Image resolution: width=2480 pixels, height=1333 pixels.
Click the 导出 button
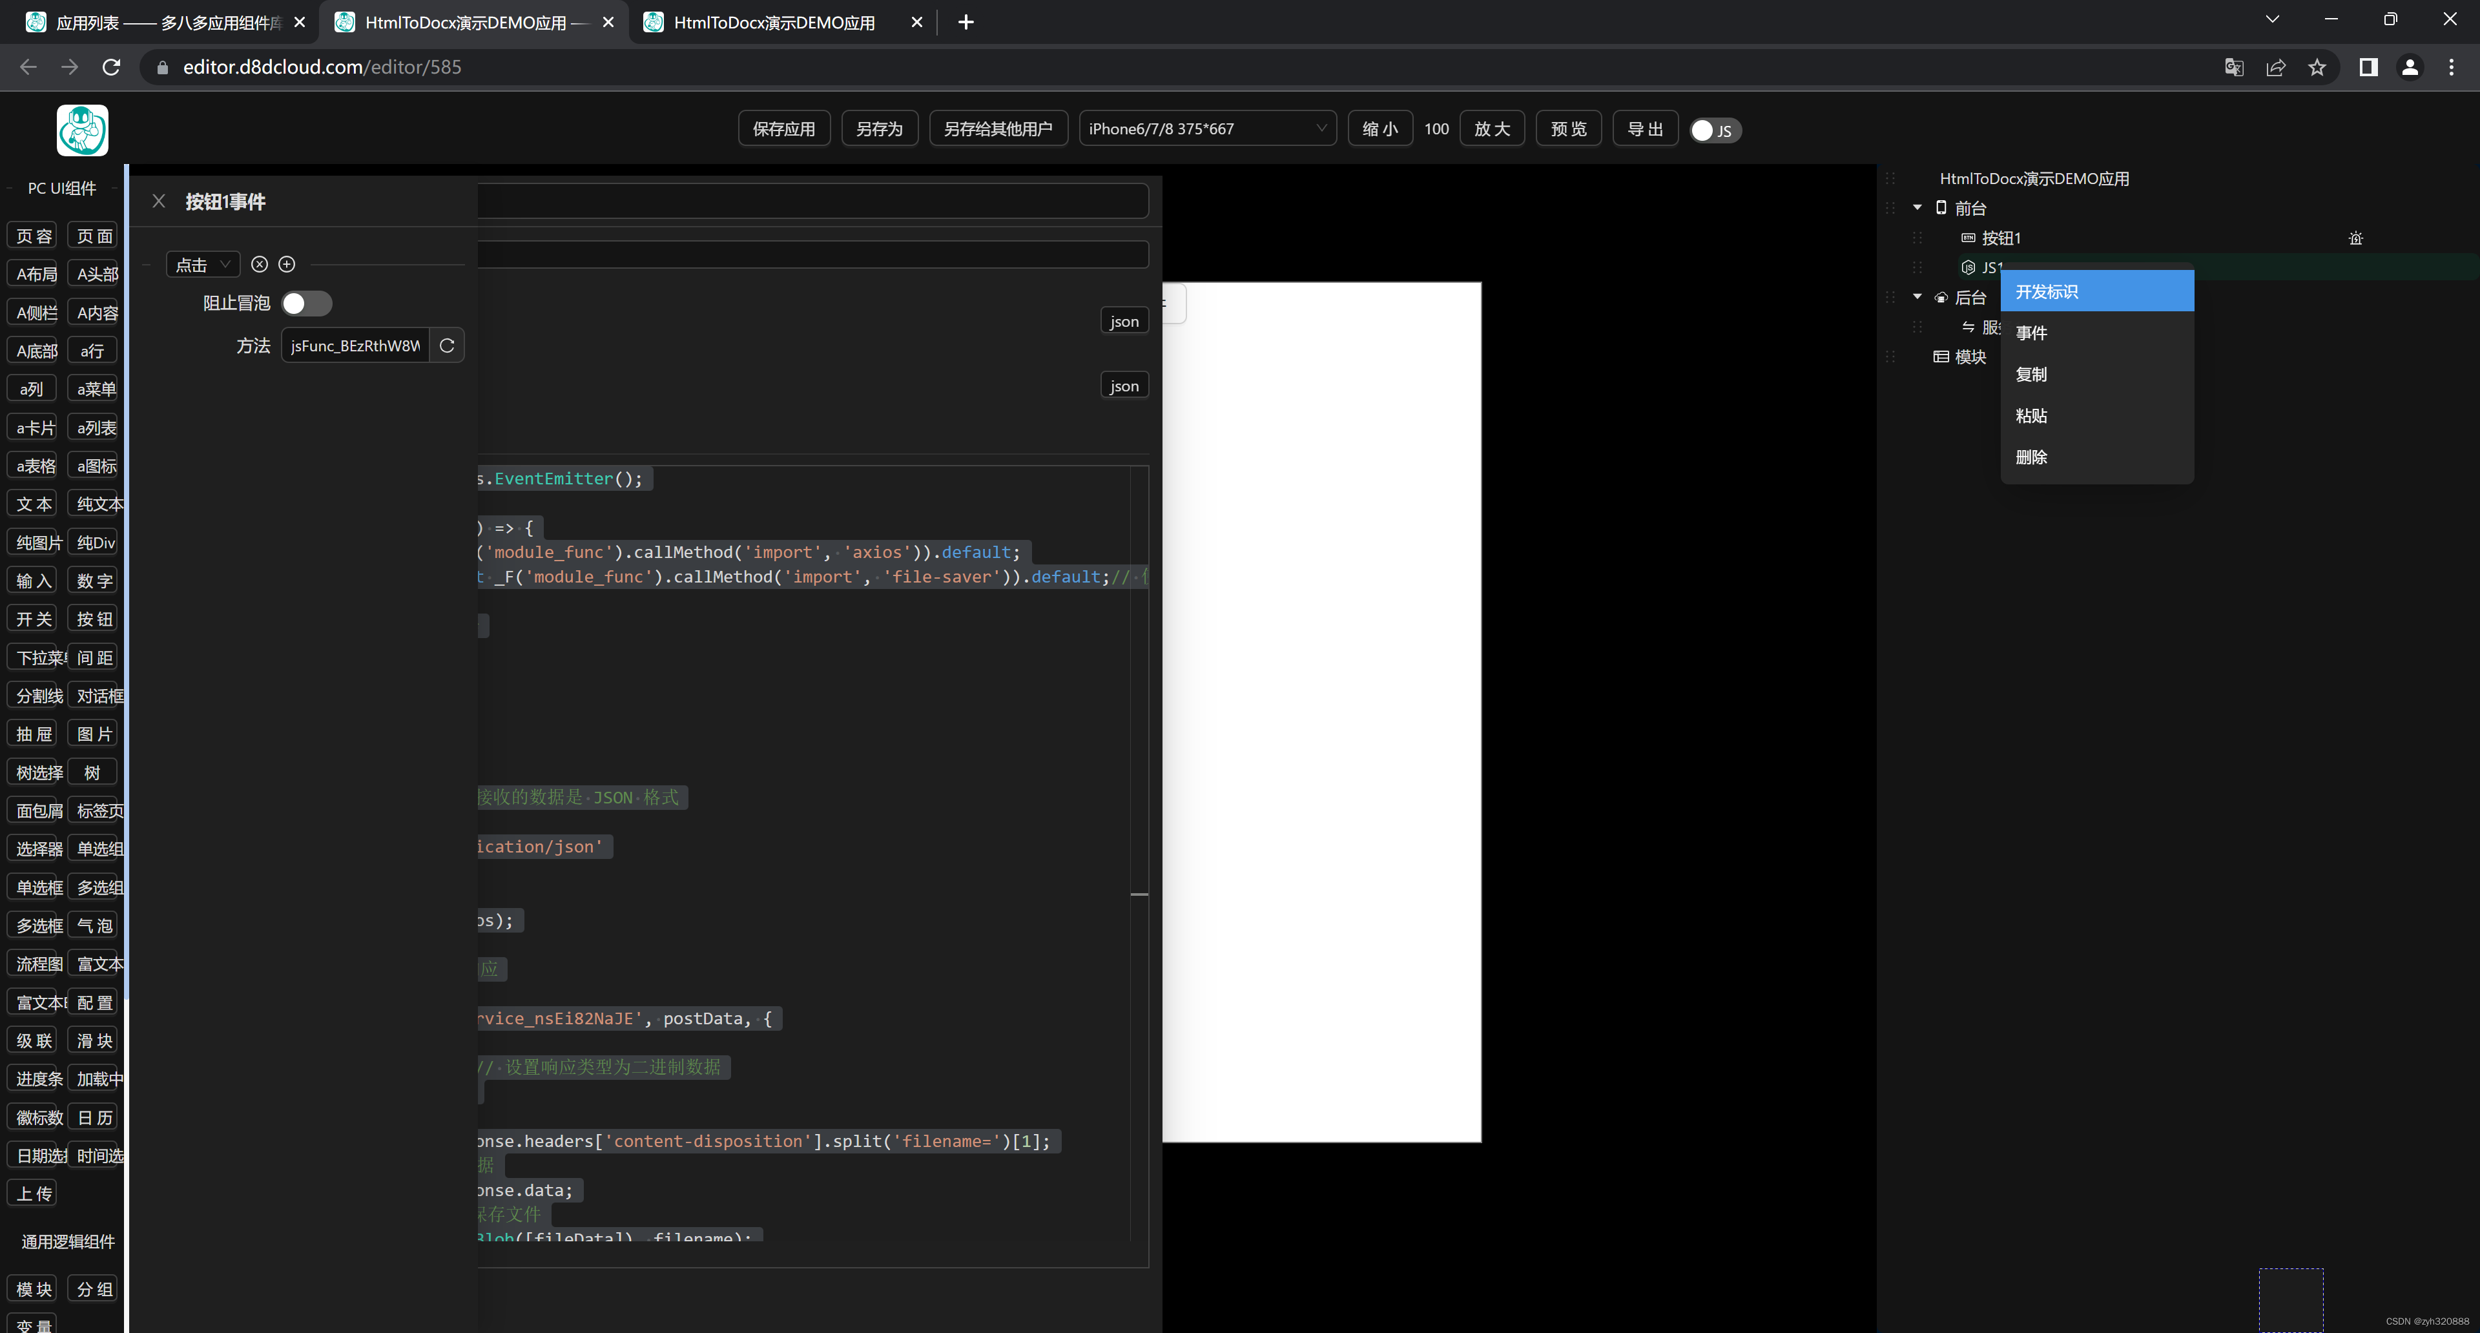pyautogui.click(x=1644, y=128)
